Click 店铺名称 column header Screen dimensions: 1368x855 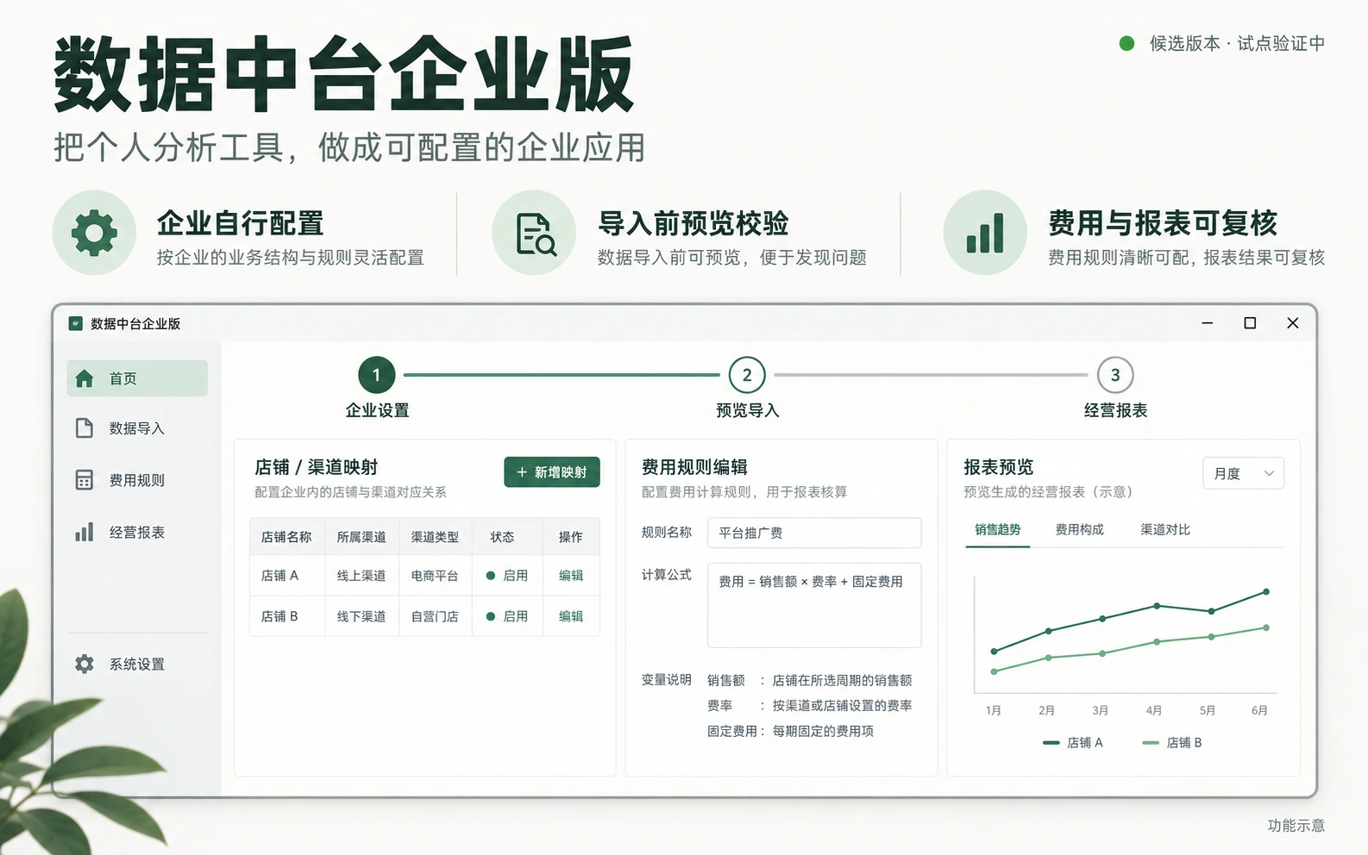pyautogui.click(x=286, y=537)
